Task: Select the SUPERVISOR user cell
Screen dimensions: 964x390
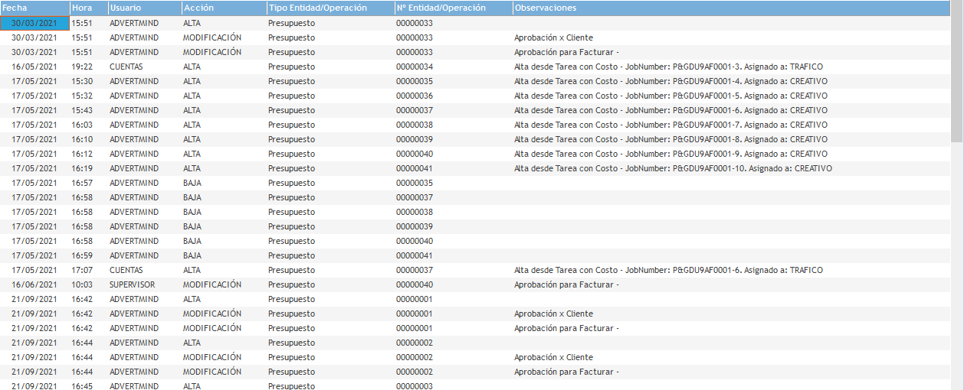Action: pyautogui.click(x=132, y=284)
